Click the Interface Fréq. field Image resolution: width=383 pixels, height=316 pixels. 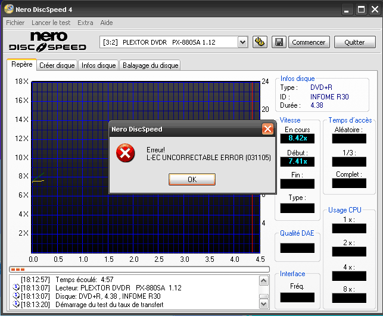pyautogui.click(x=297, y=298)
